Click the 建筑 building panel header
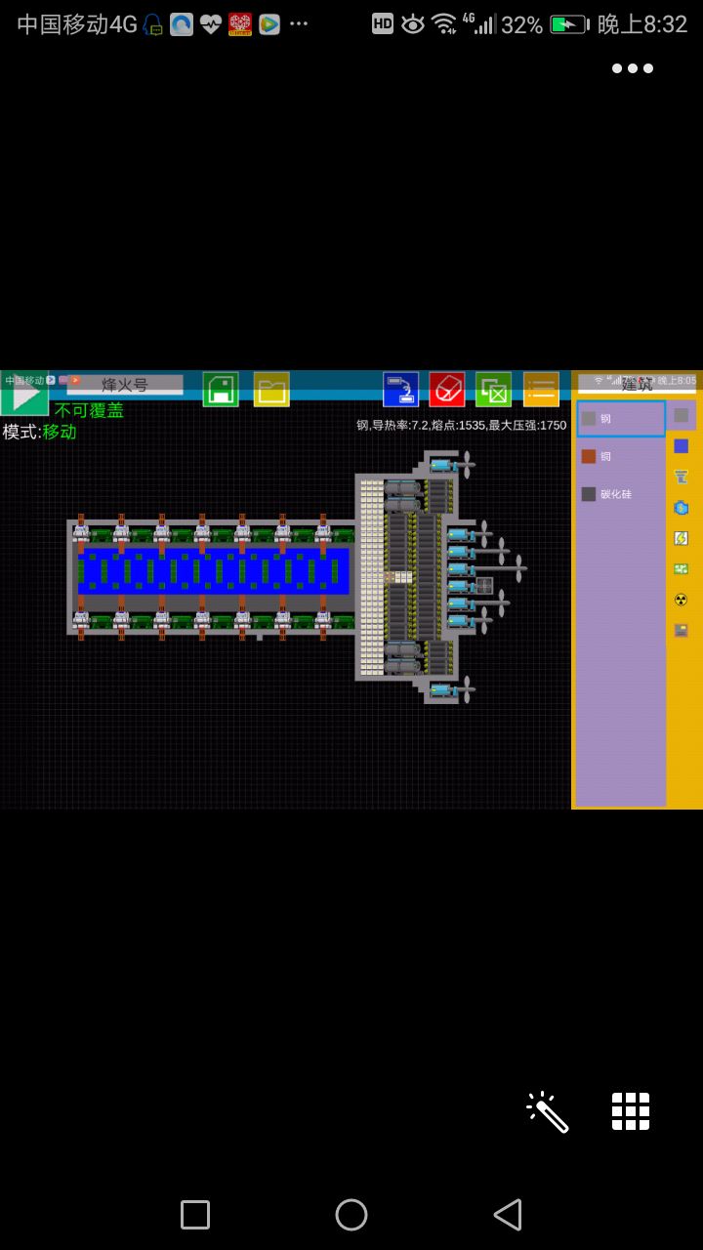703x1250 pixels. pyautogui.click(x=637, y=384)
